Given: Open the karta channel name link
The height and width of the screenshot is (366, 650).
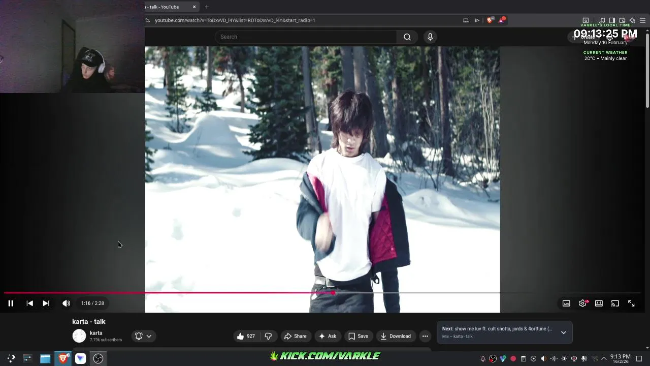Looking at the screenshot, I should (x=96, y=333).
